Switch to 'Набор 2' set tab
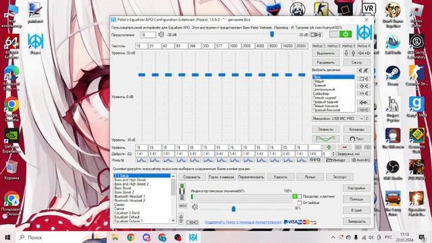The width and height of the screenshot is (432, 243). 333,46
